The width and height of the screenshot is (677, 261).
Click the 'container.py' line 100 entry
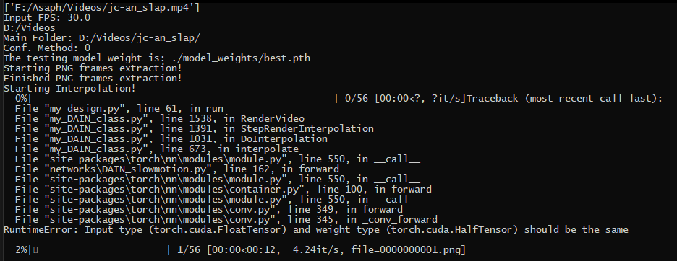[223, 190]
